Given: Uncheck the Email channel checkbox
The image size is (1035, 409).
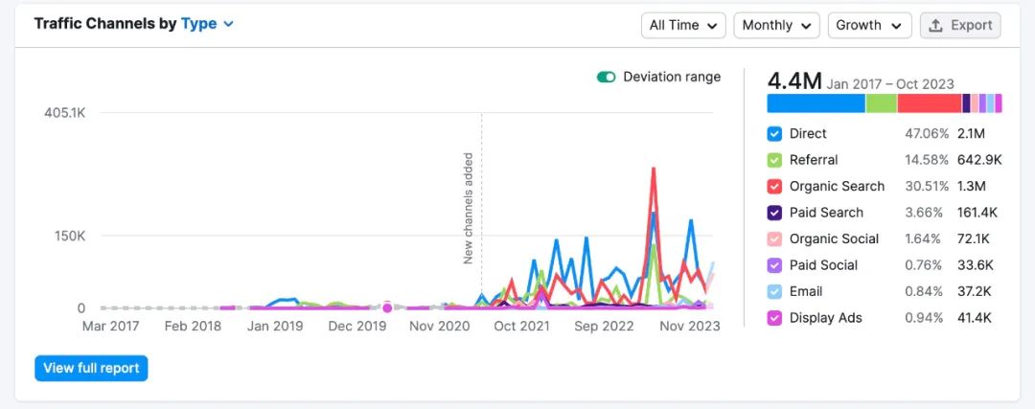Looking at the screenshot, I should tap(774, 291).
